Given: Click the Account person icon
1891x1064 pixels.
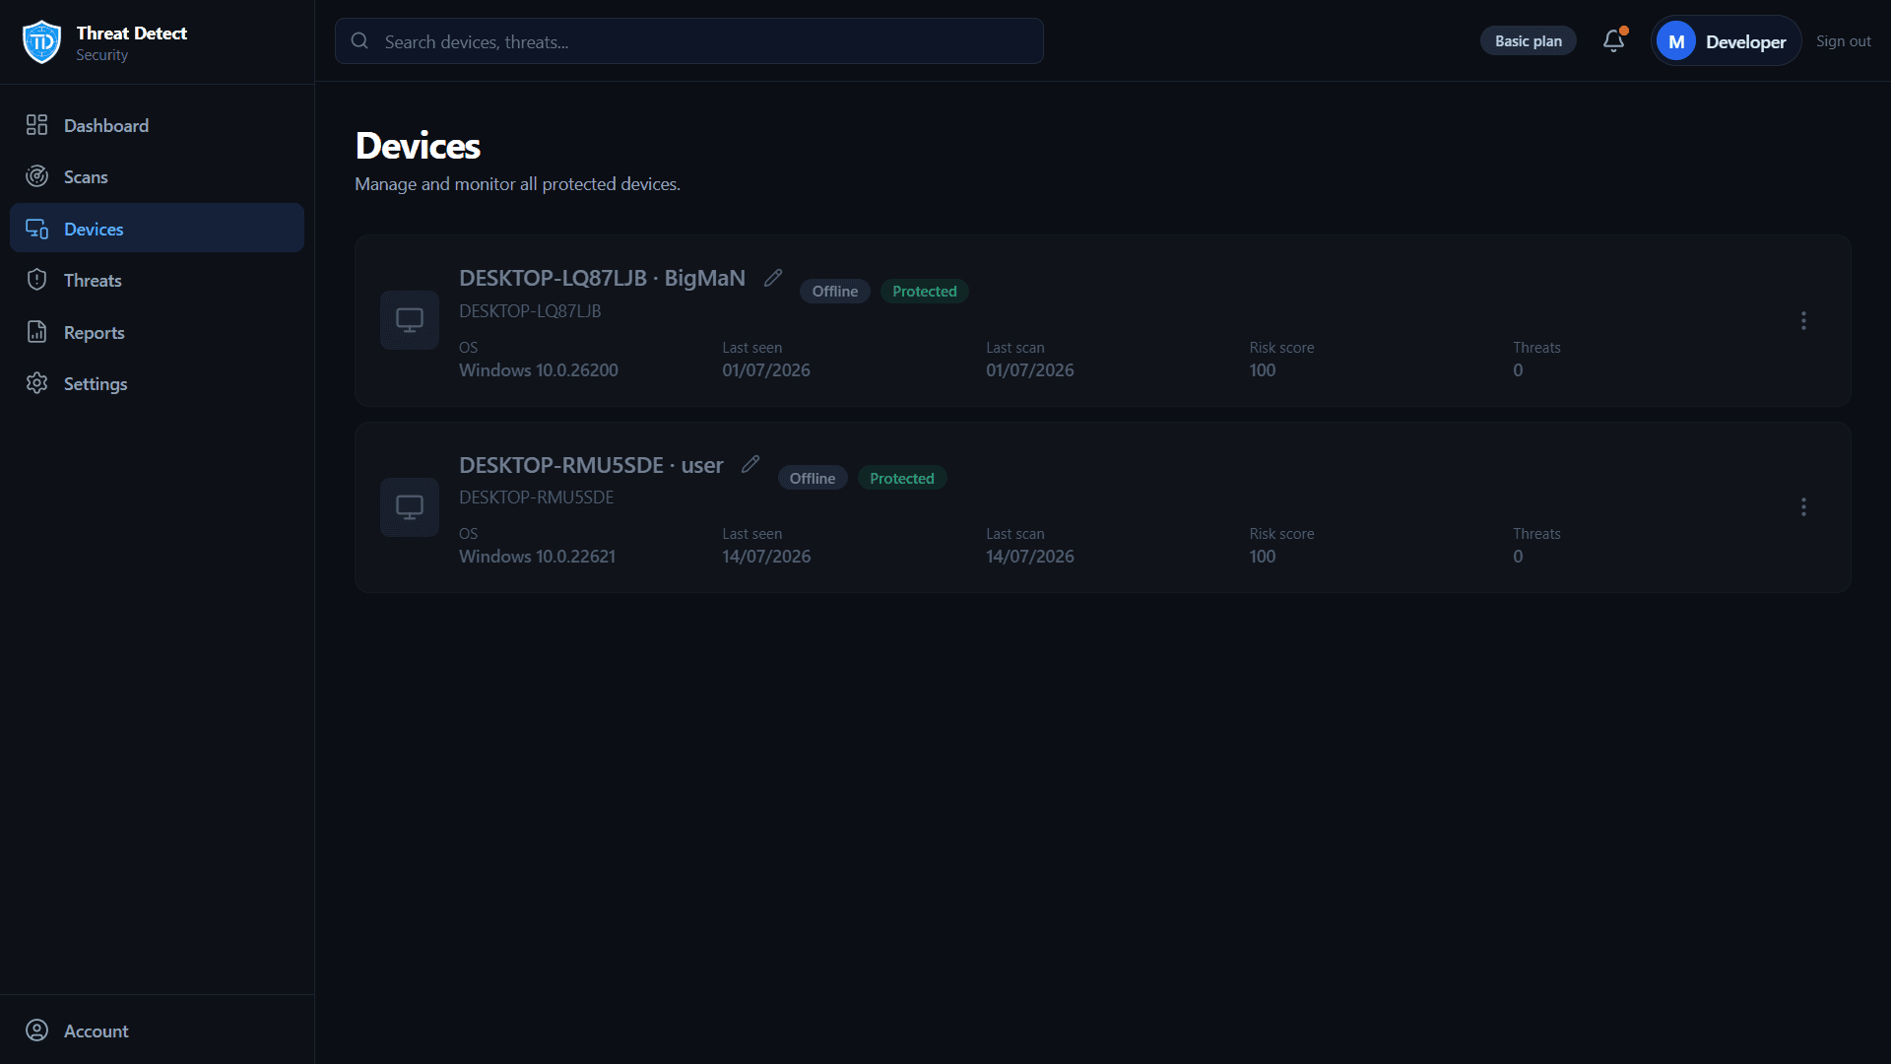Looking at the screenshot, I should 36,1031.
